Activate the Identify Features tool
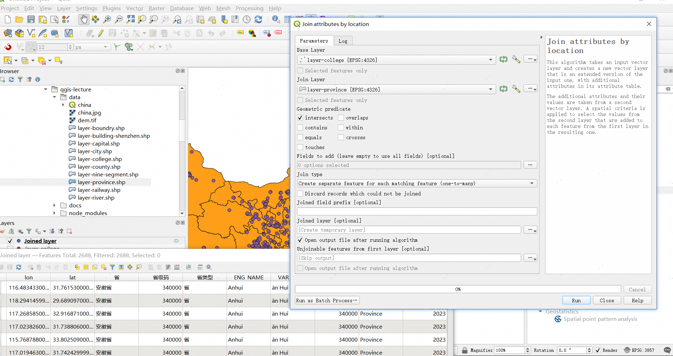This screenshot has height=356, width=673. pyautogui.click(x=276, y=19)
